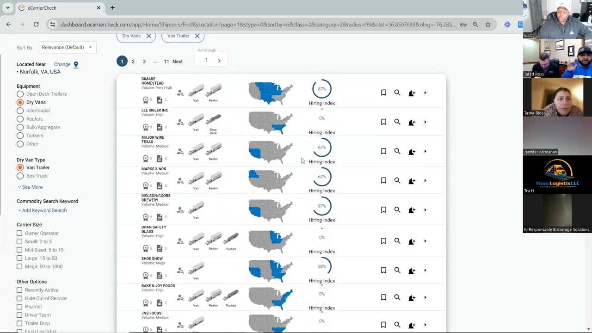Click document icon under MAJOR WIRE TEXAS

click(x=160, y=158)
